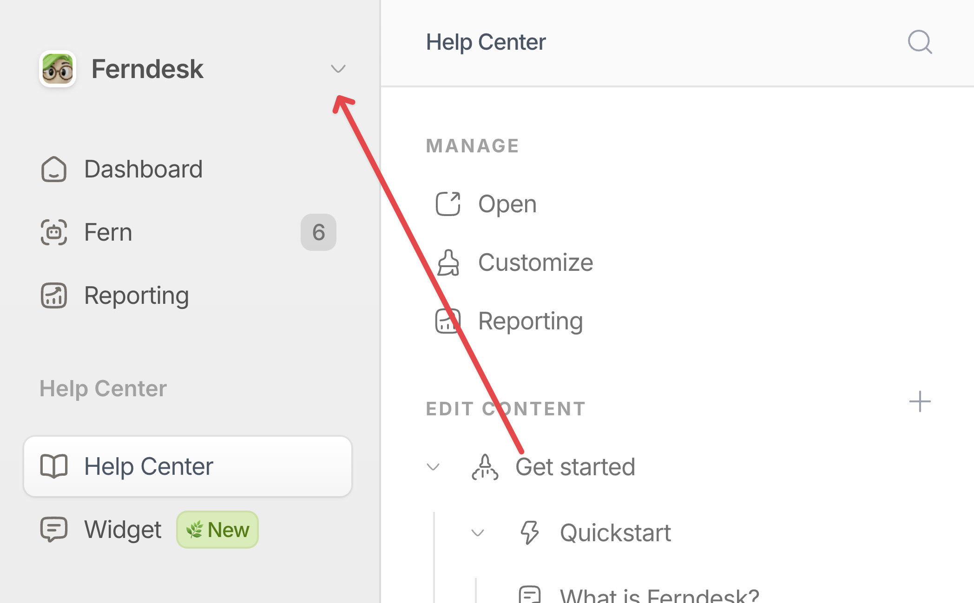Viewport: 974px width, 603px height.
Task: Click the Ferndesk avatar logo
Action: (58, 69)
